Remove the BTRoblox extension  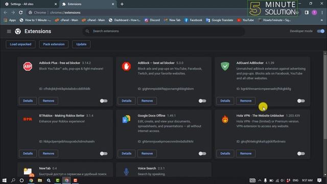[49, 153]
